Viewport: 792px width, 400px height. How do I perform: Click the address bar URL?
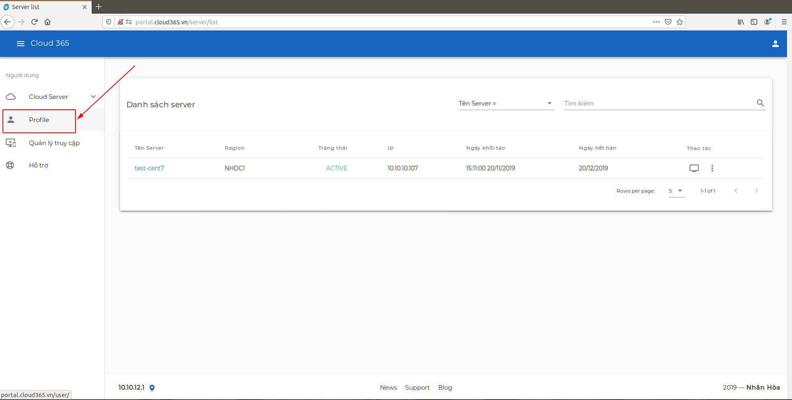[x=177, y=22]
